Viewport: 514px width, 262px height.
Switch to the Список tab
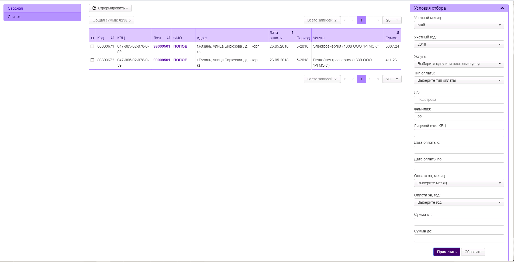(x=42, y=17)
